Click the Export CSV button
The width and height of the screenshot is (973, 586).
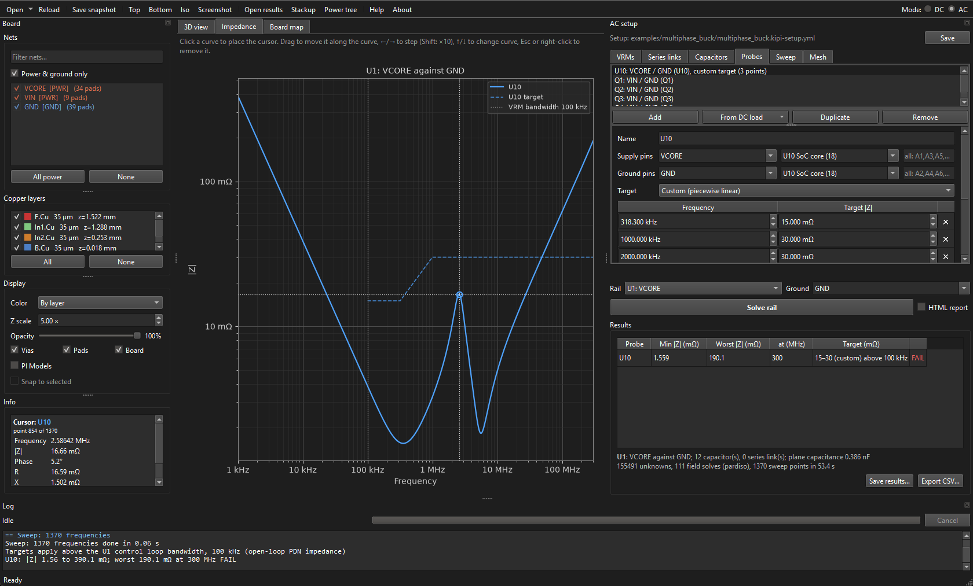coord(941,481)
